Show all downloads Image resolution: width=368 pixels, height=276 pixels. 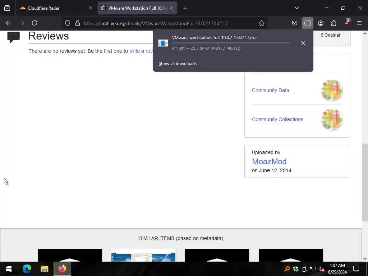(178, 64)
